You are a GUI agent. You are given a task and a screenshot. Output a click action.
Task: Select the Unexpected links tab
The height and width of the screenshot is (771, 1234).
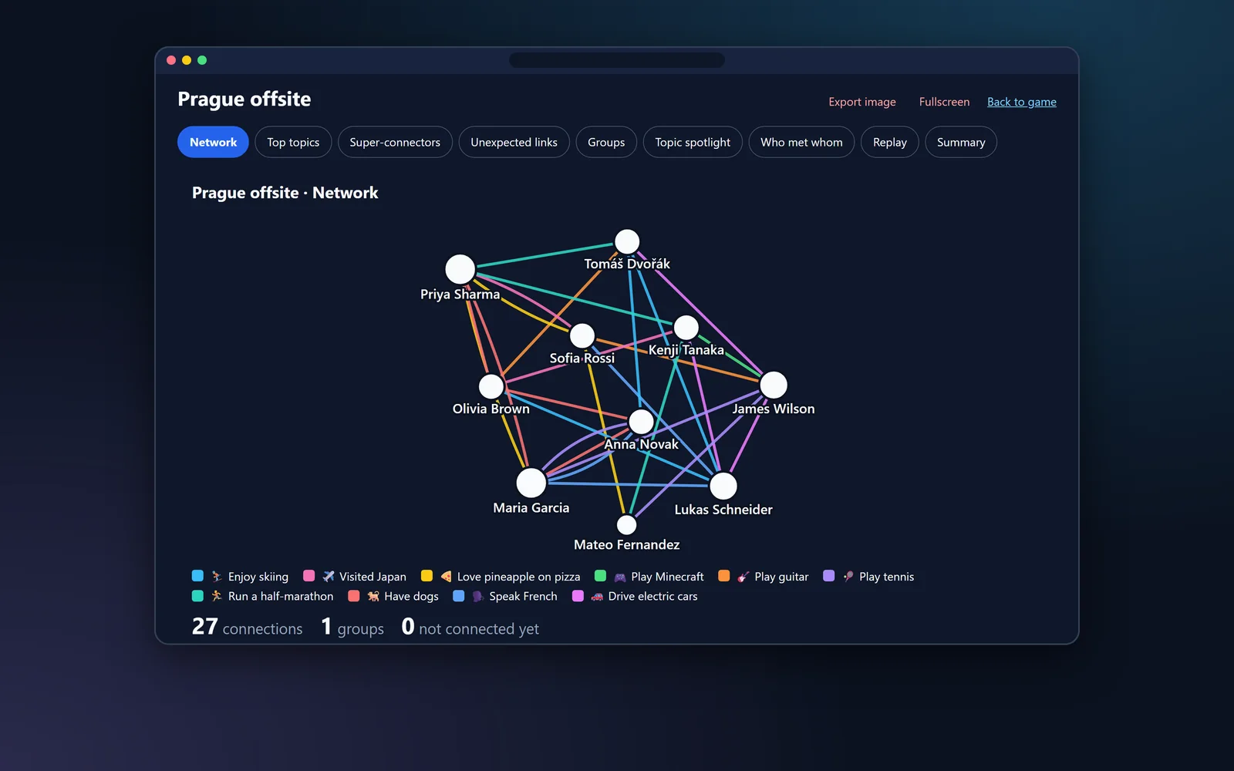514,142
